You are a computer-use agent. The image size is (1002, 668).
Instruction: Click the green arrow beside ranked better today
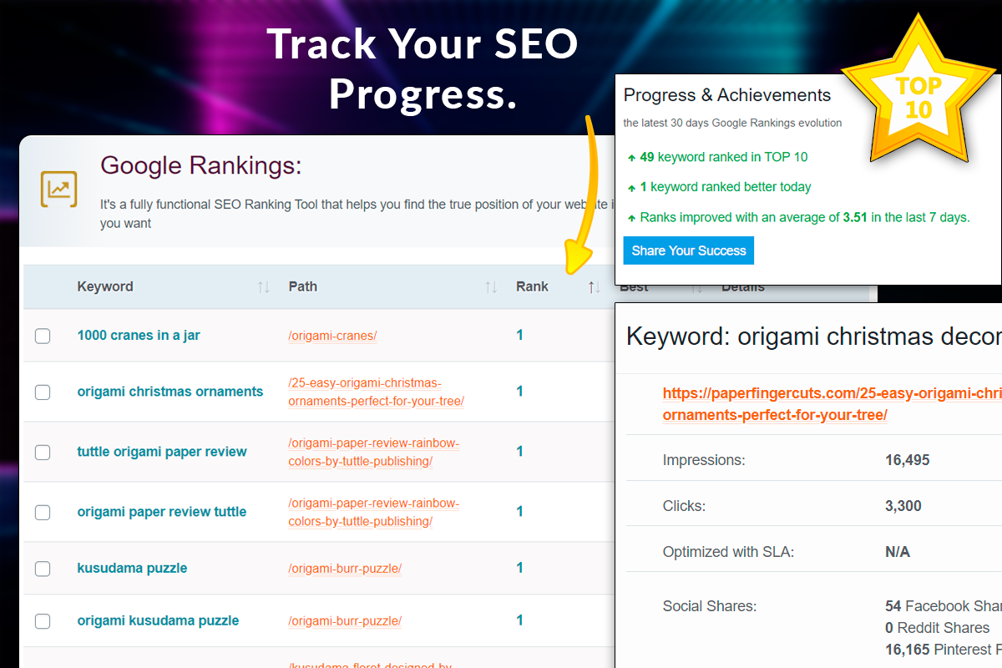pyautogui.click(x=631, y=187)
